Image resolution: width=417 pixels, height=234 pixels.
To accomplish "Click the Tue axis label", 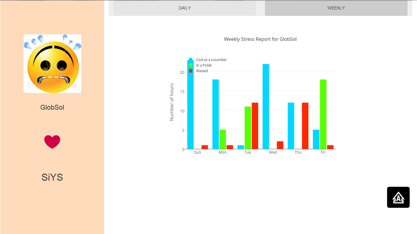I will coord(248,152).
